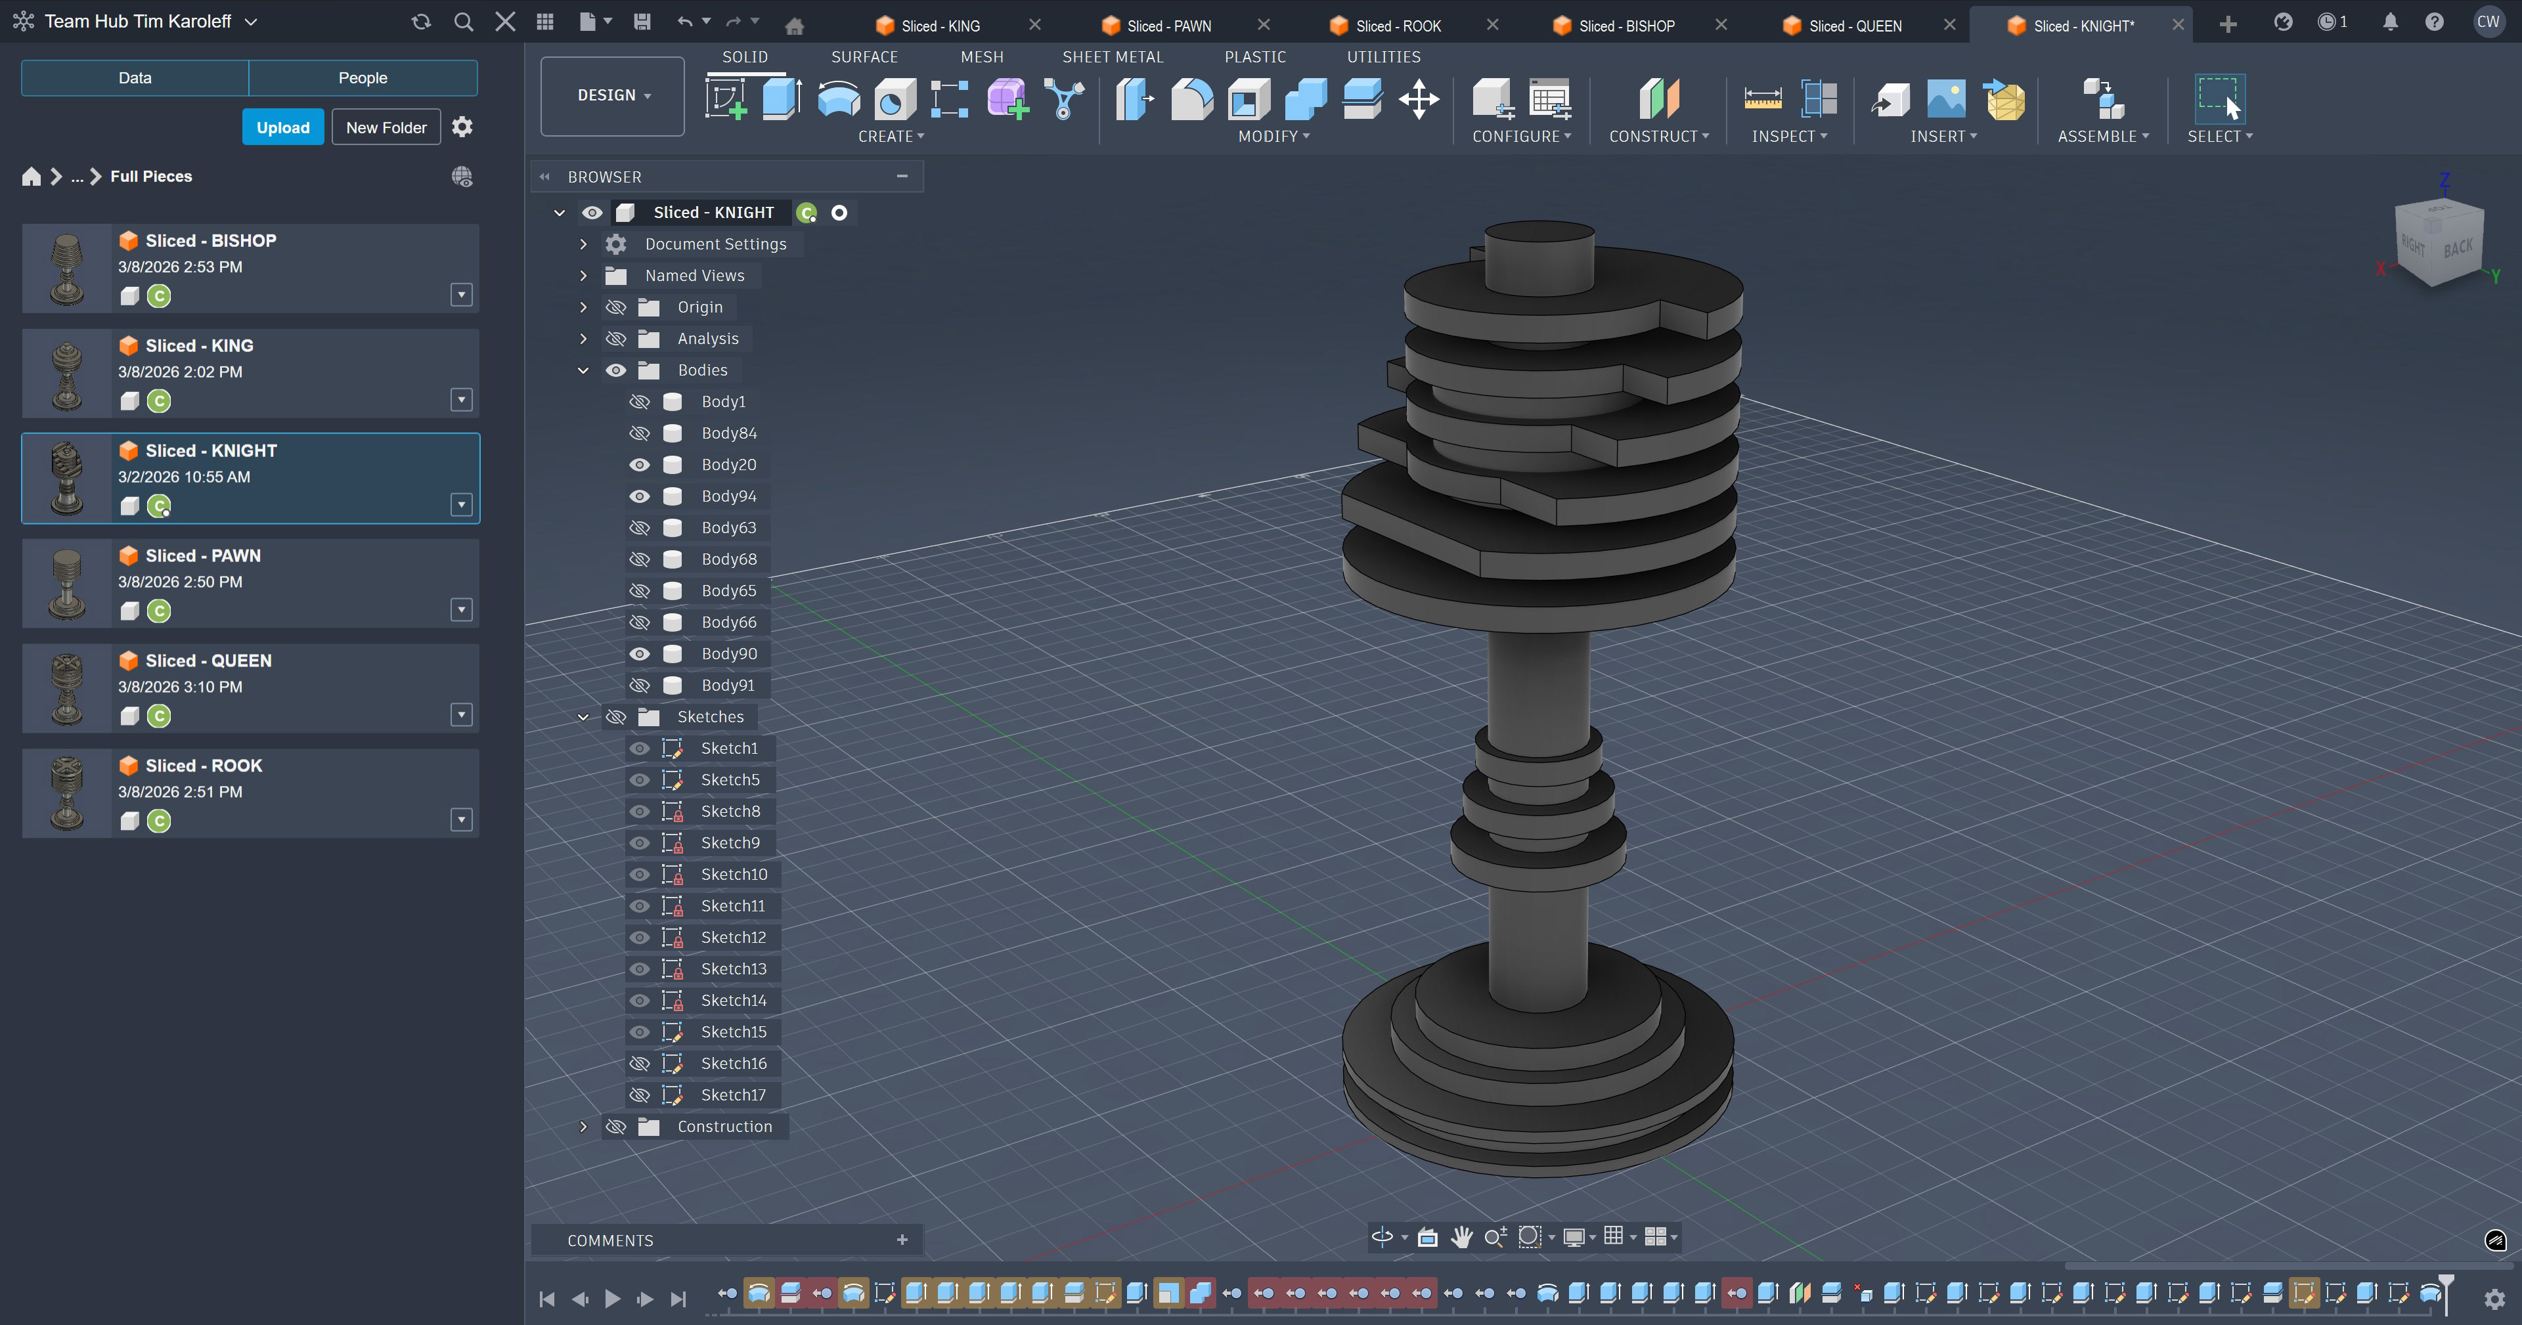The height and width of the screenshot is (1325, 2522).
Task: Click the Upload button
Action: (283, 127)
